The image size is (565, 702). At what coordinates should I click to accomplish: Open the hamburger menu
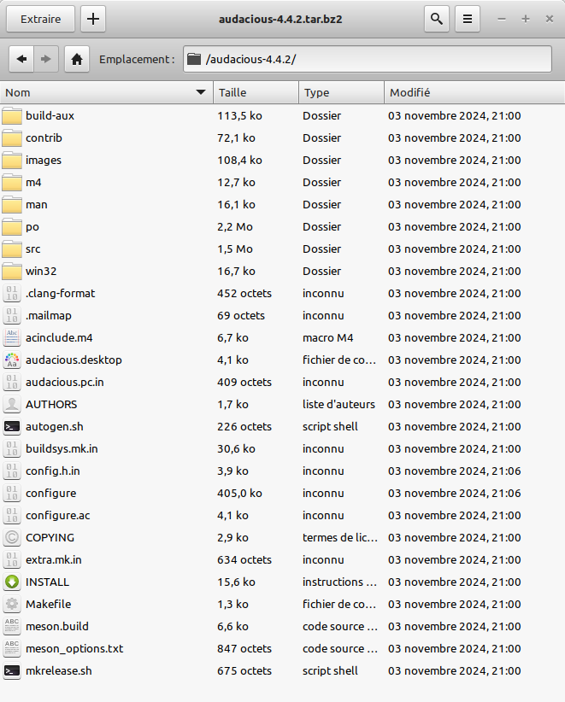coord(468,20)
